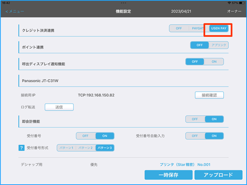Screen dimensions: 247x185
Task: Choose アプリンク for ポイント連携
Action: click(219, 45)
